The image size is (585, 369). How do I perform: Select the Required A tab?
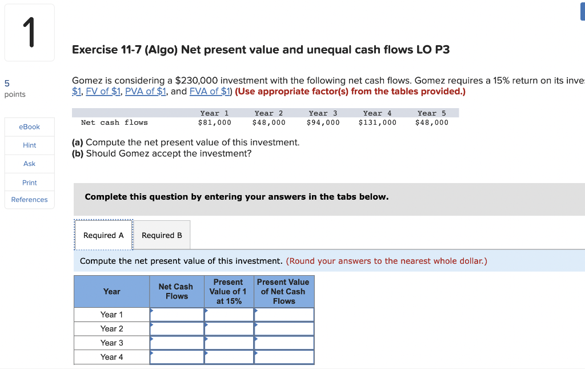[103, 235]
